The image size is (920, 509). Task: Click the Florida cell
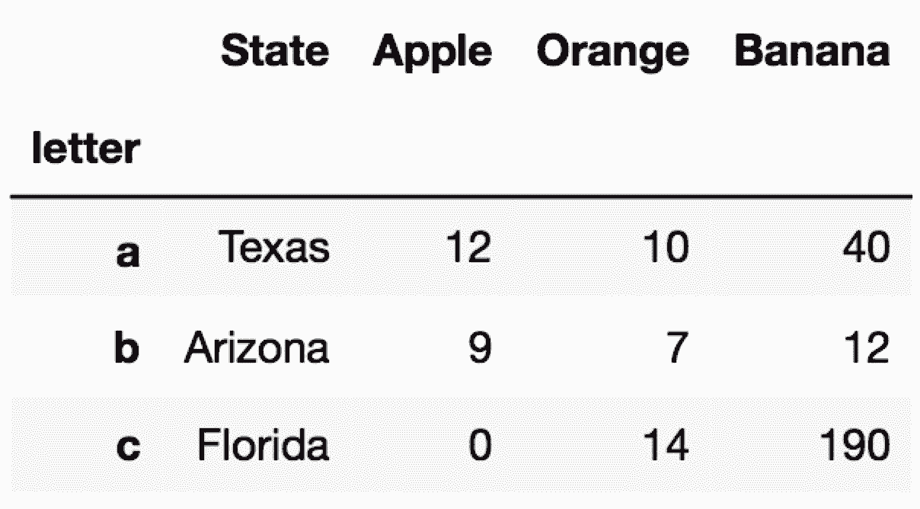pyautogui.click(x=264, y=446)
